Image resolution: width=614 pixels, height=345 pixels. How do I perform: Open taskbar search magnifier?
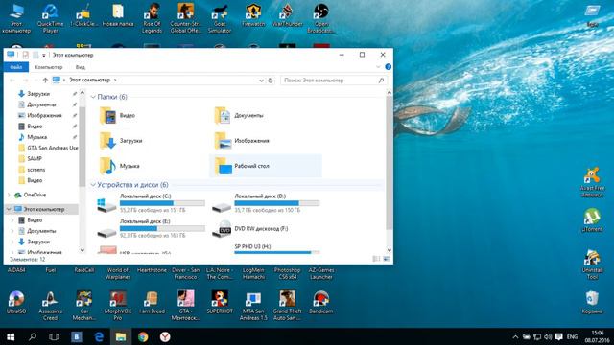tap(33, 336)
